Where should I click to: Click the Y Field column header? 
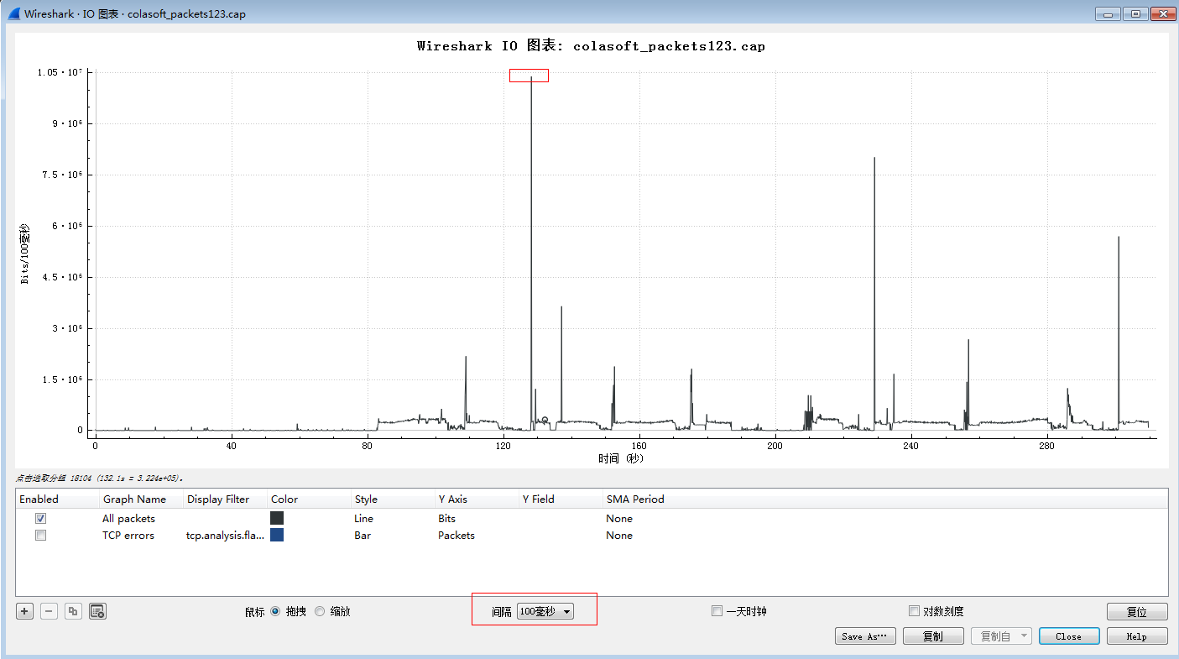(561, 499)
